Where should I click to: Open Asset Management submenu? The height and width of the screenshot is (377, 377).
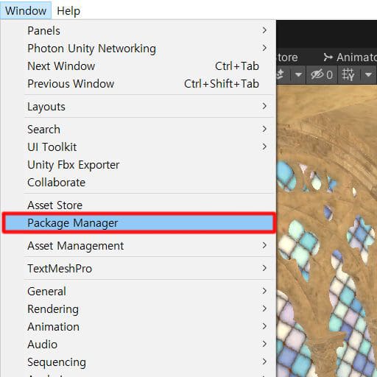(x=138, y=246)
